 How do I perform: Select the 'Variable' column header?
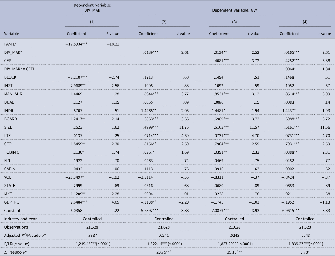[12, 34]
